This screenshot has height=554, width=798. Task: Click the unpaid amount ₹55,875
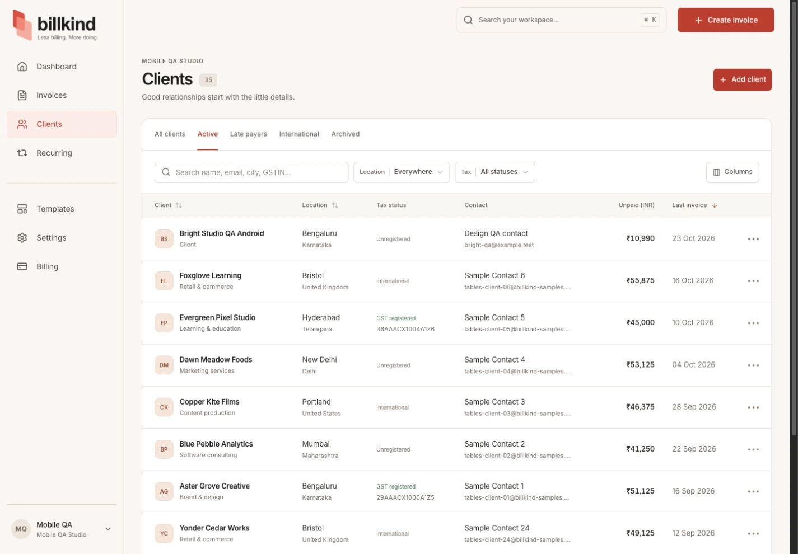pyautogui.click(x=640, y=281)
